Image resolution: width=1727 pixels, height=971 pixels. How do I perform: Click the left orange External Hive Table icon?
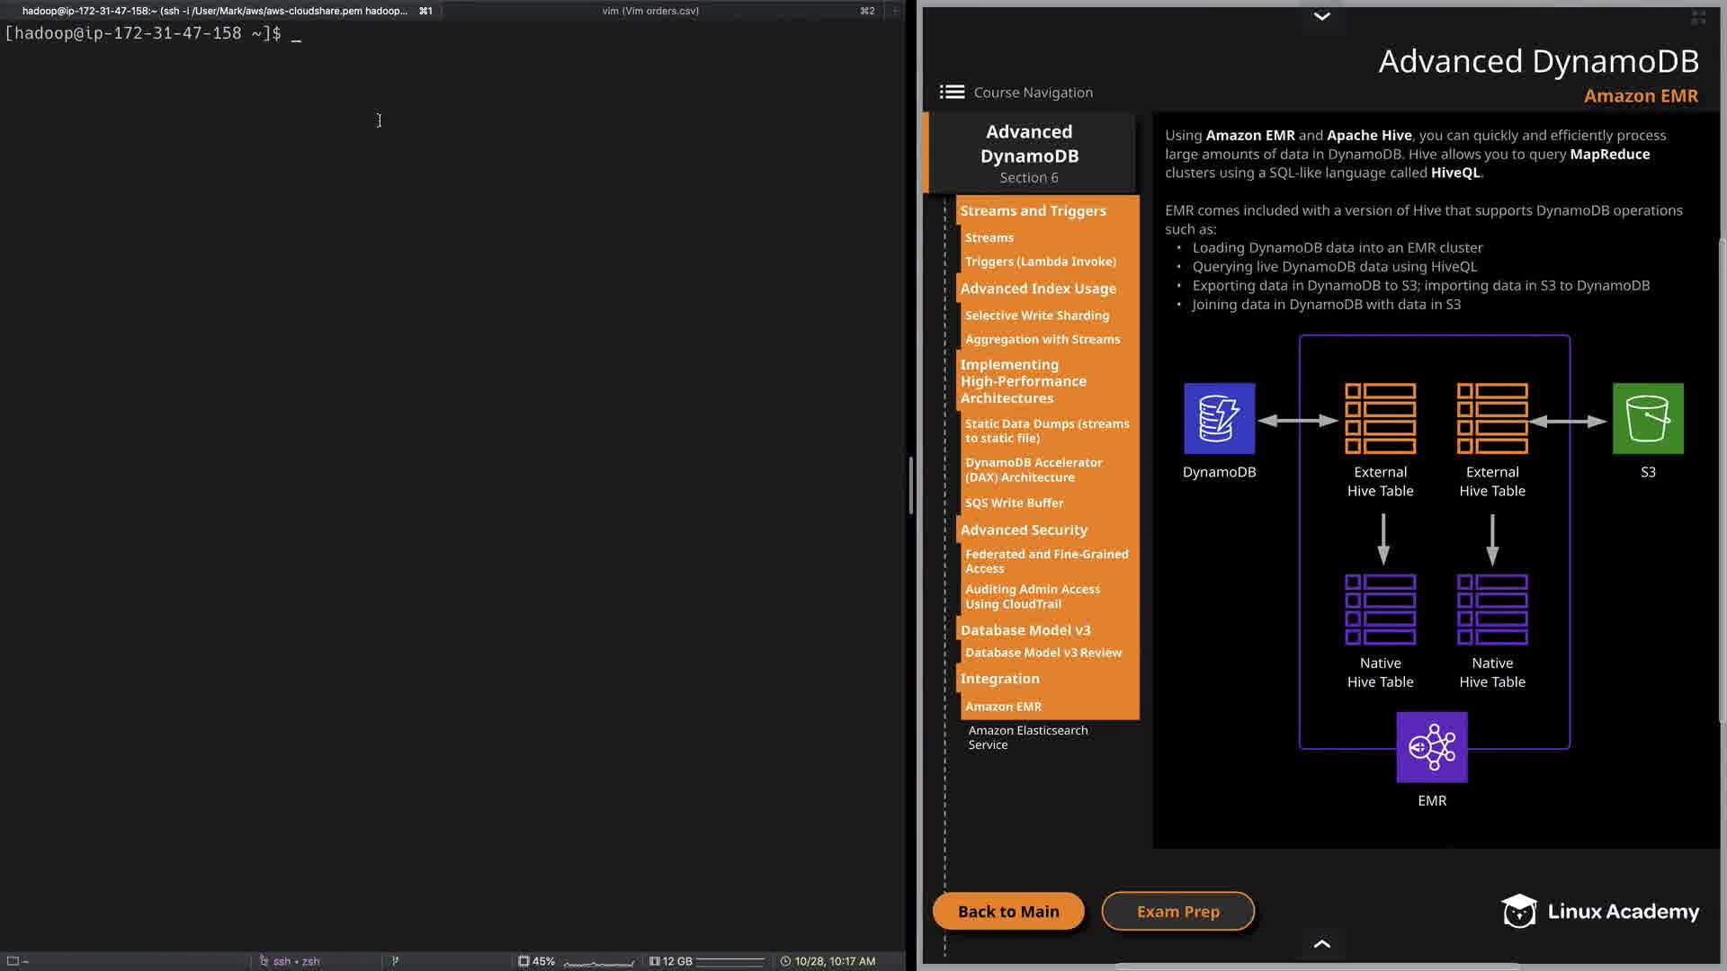1380,418
